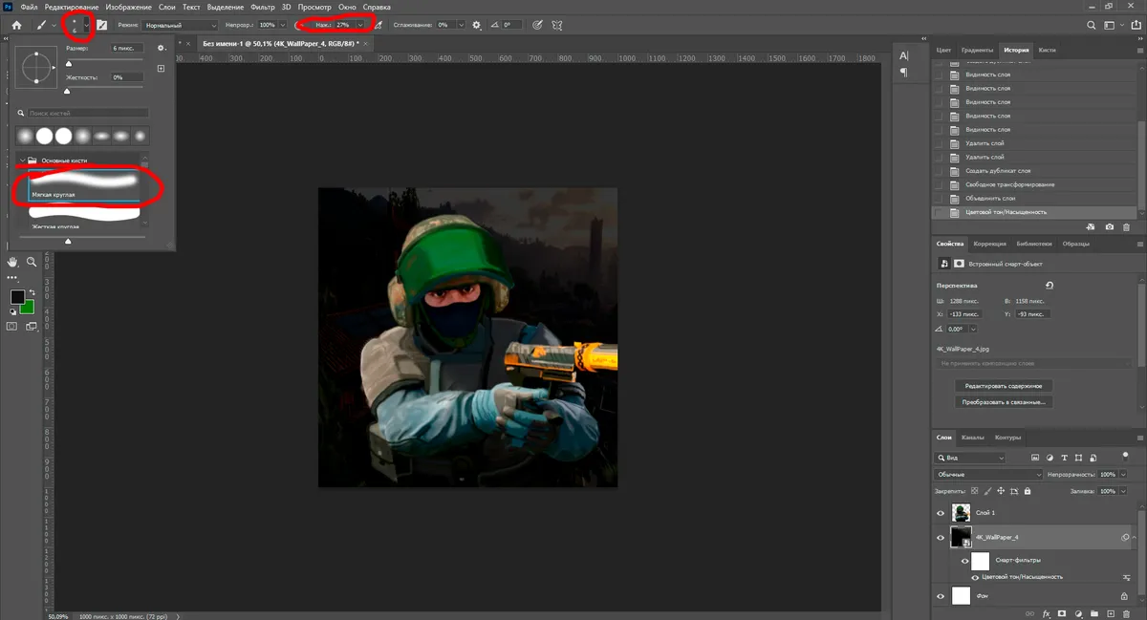Hide the 4K_WallPaper_4 layer
Image resolution: width=1147 pixels, height=620 pixels.
[941, 538]
